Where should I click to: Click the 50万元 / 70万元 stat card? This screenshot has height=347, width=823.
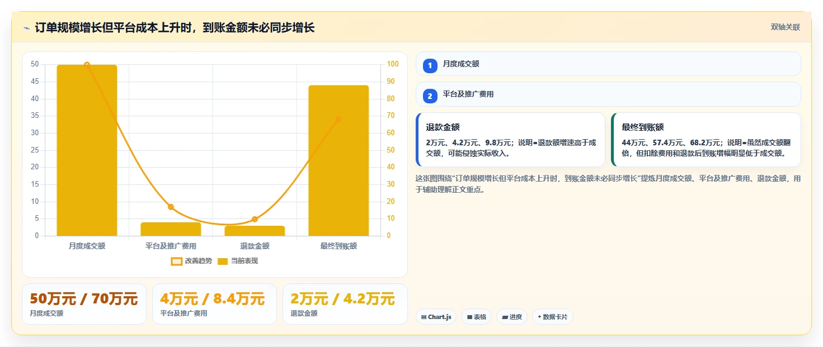(84, 304)
